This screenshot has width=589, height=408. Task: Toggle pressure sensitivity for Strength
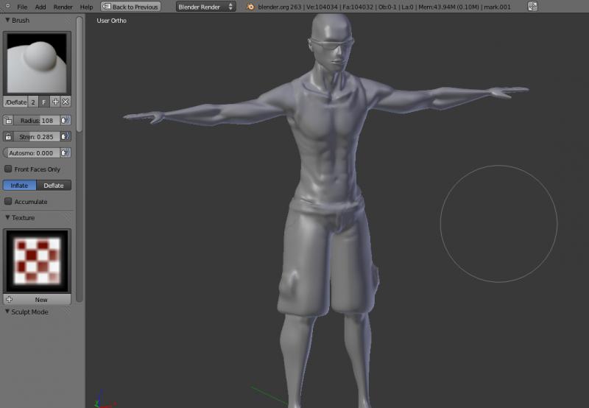pyautogui.click(x=66, y=137)
